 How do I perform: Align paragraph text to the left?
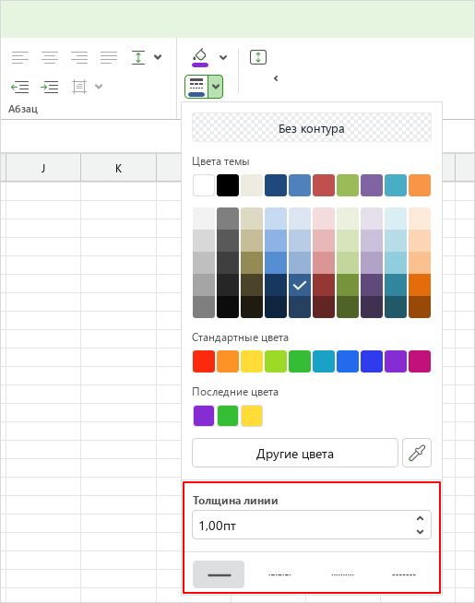tap(20, 57)
